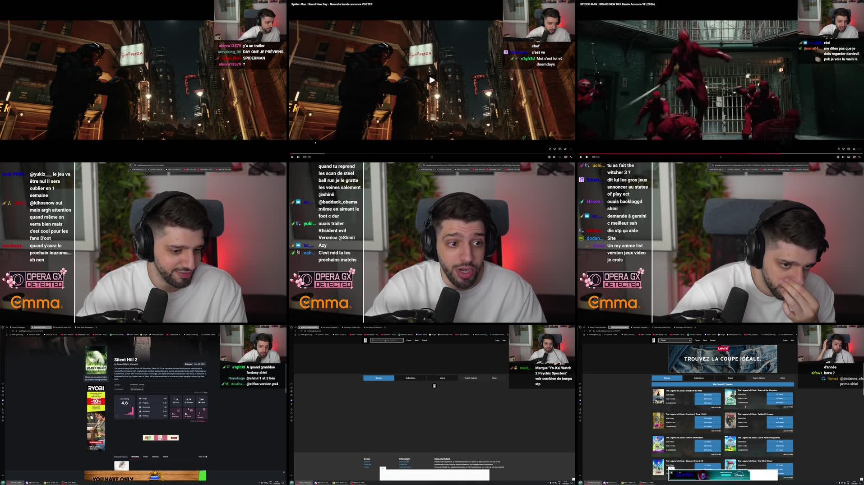
Task: Open Forum link in Zelda results window
Action: point(697,340)
